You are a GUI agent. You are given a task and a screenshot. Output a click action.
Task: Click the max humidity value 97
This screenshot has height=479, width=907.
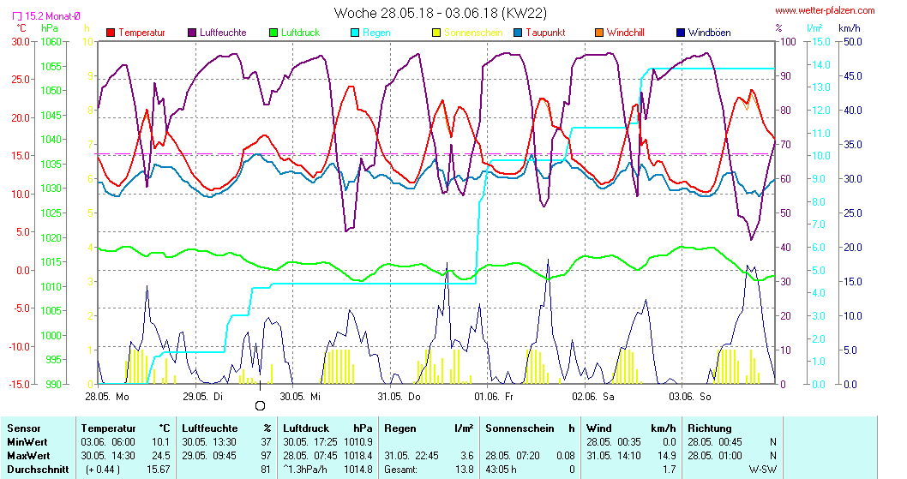[266, 456]
